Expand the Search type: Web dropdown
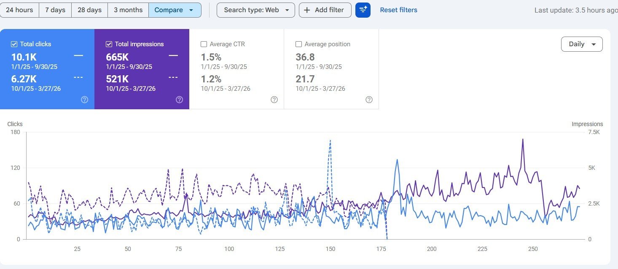618x269 pixels. [x=255, y=10]
